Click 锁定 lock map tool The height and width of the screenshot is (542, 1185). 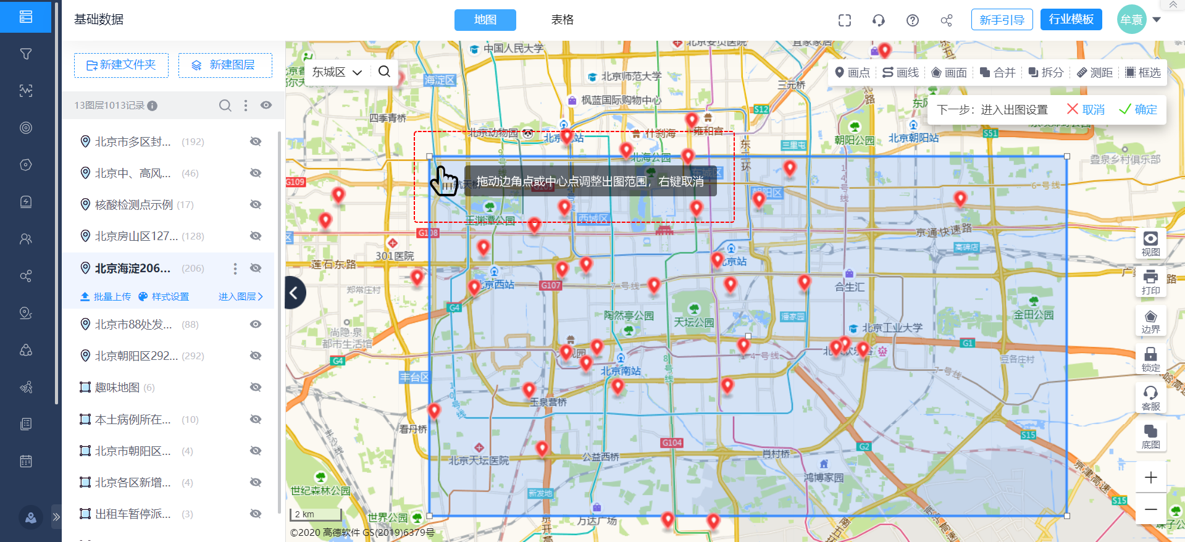click(1151, 359)
